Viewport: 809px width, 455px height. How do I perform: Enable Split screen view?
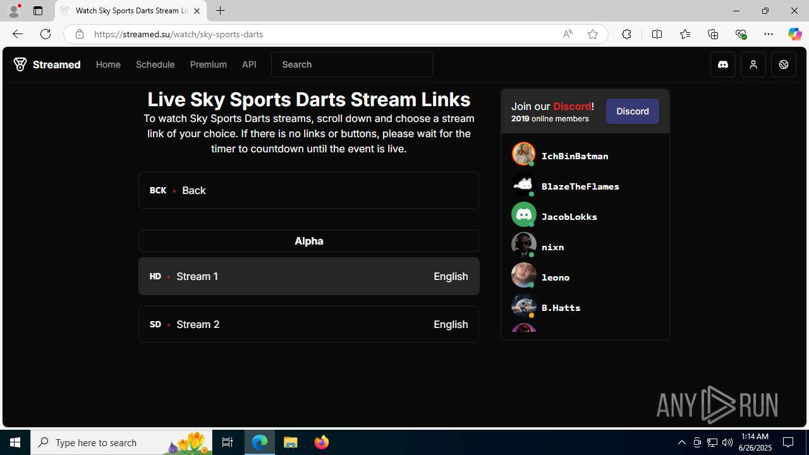point(657,34)
